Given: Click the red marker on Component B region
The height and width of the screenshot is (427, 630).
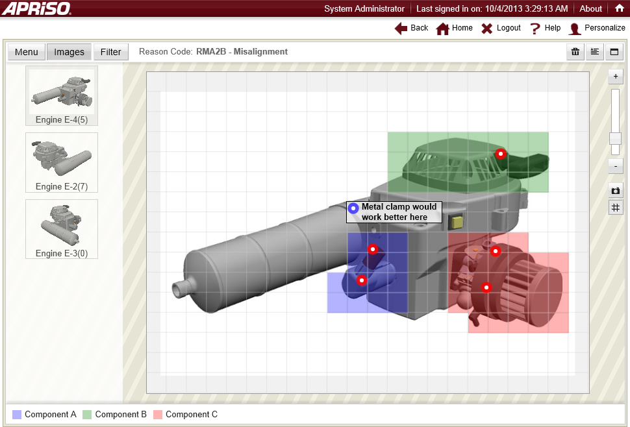Looking at the screenshot, I should coord(501,154).
